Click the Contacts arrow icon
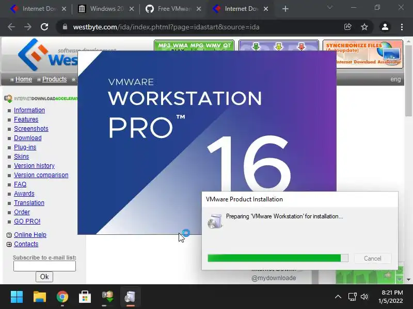The width and height of the screenshot is (413, 309). pos(9,244)
